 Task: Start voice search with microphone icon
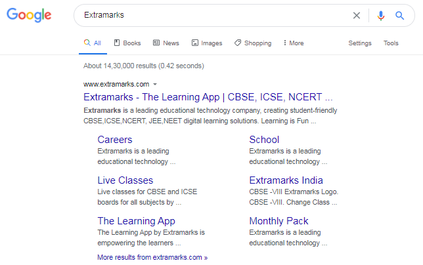click(381, 15)
